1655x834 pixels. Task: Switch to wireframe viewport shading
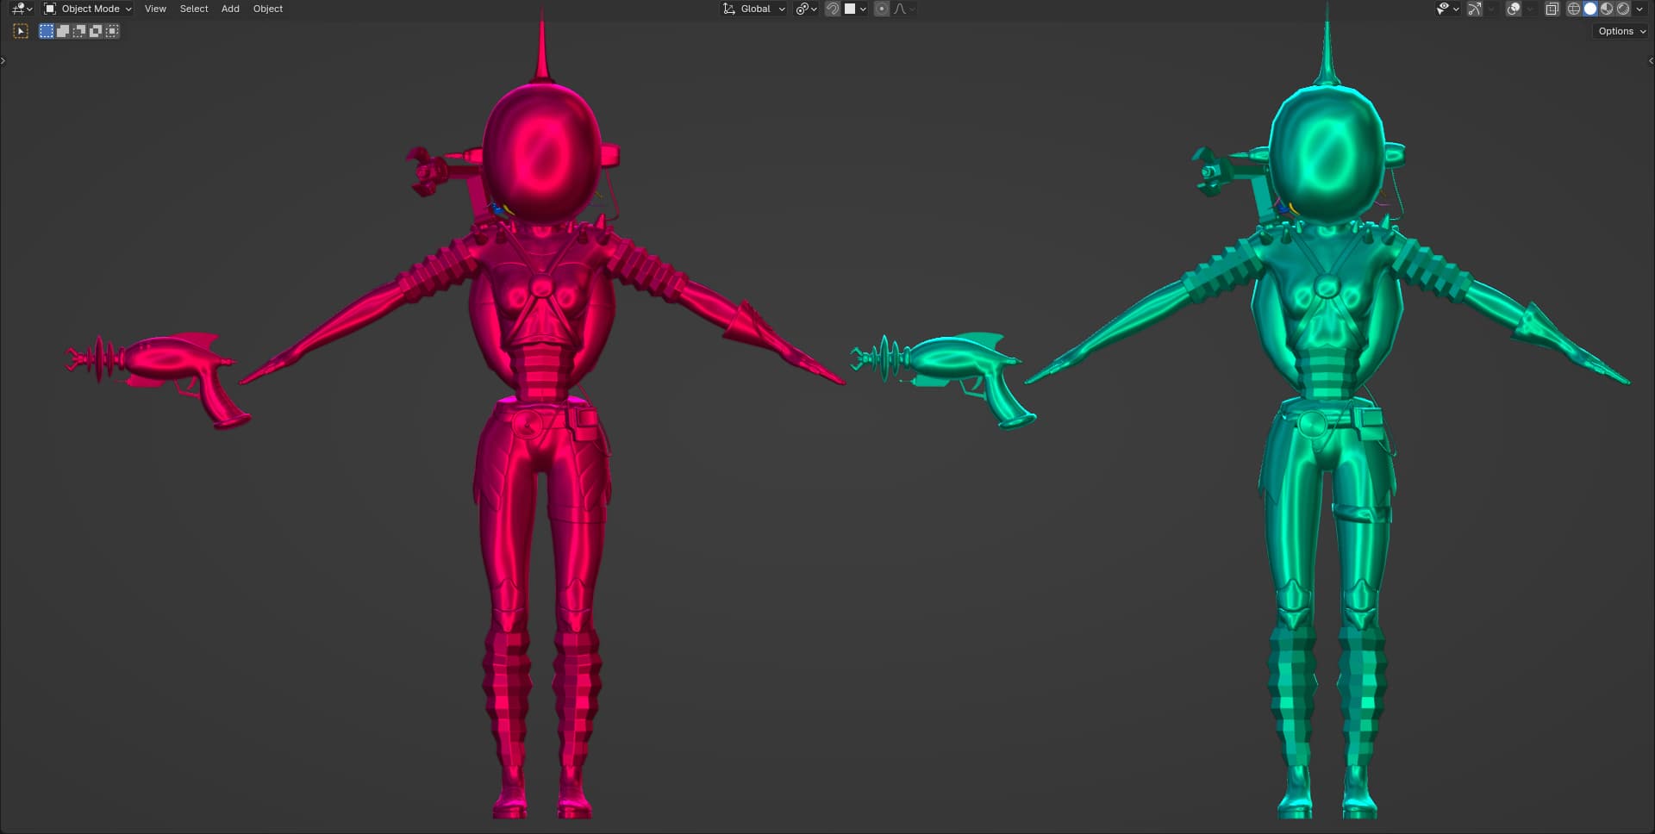pos(1574,9)
